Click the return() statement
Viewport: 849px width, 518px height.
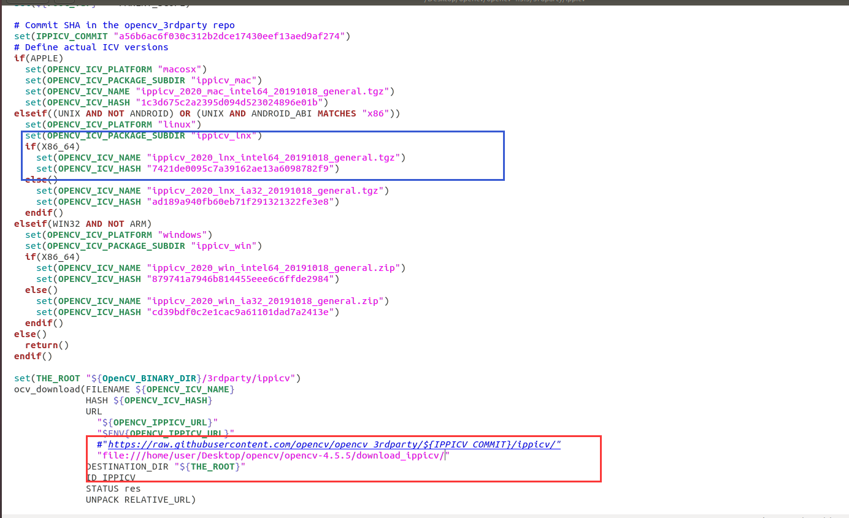[x=47, y=345]
